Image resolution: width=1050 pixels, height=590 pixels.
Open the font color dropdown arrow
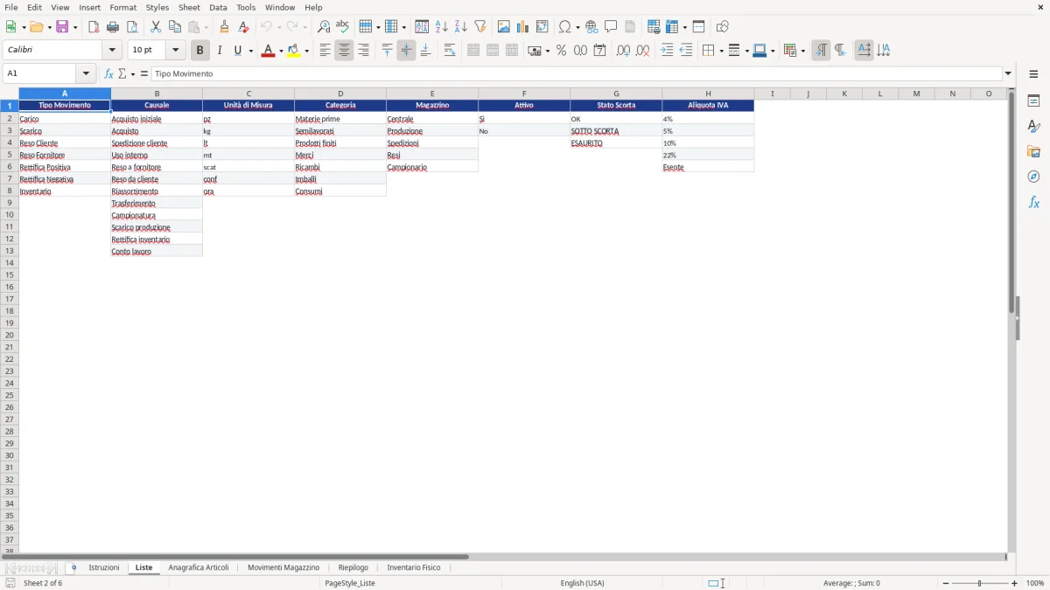(280, 51)
